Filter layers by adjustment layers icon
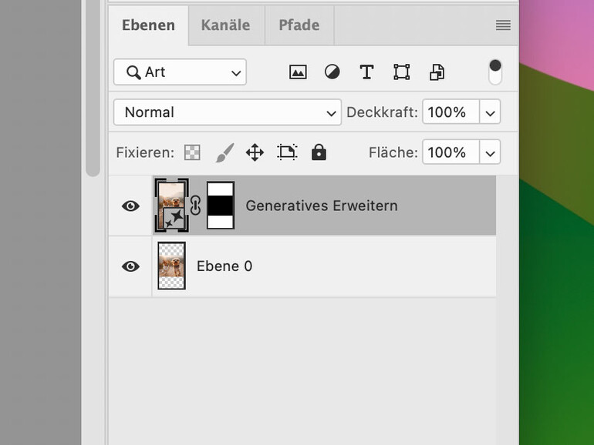Screen dimensions: 594x445 pyautogui.click(x=332, y=72)
